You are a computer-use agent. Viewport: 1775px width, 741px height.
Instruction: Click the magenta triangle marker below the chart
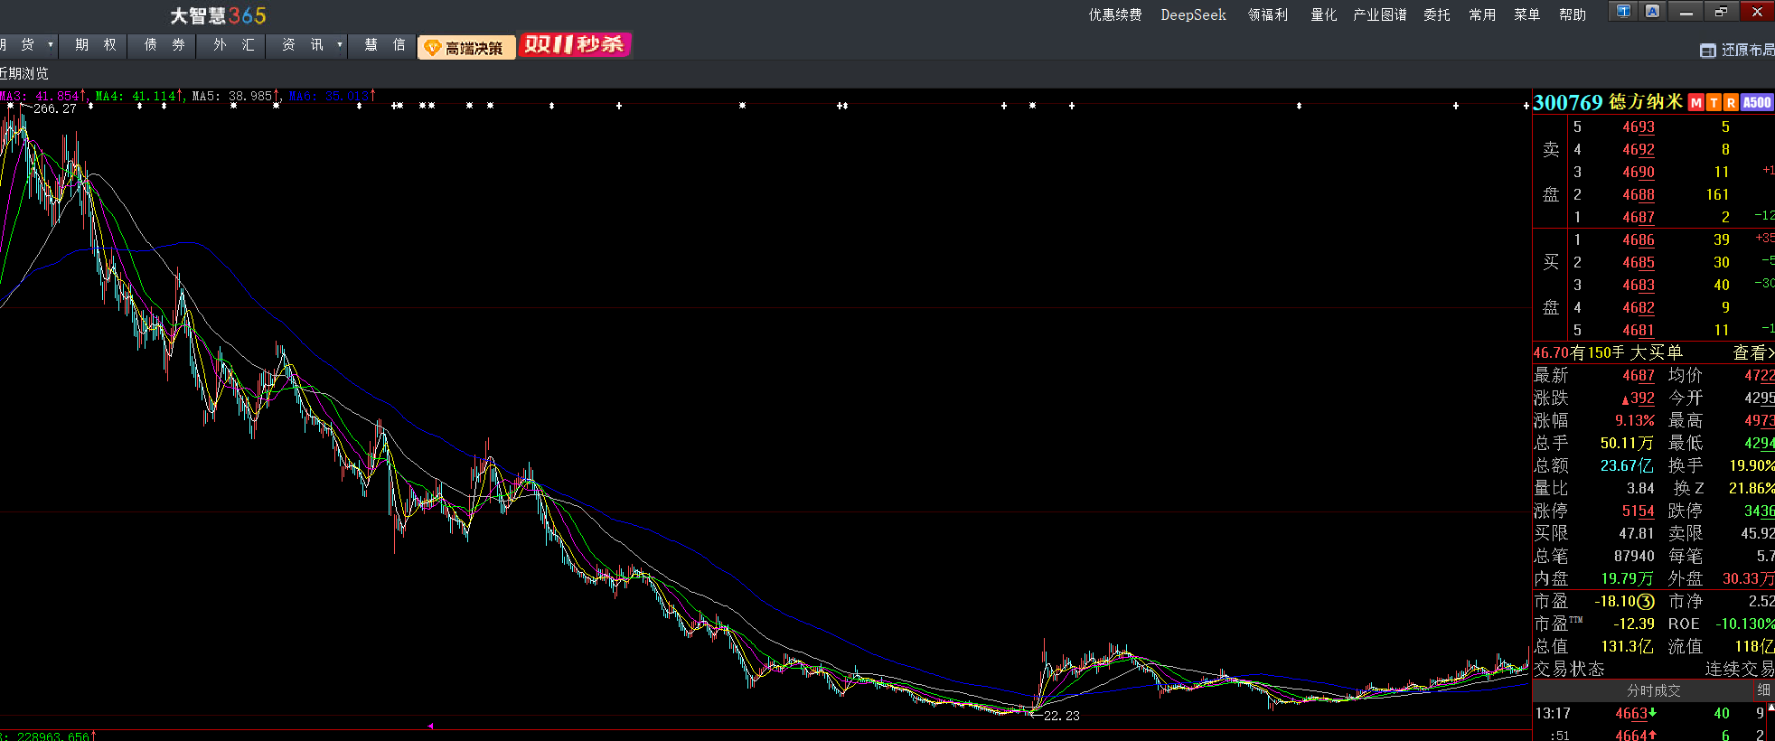click(x=431, y=726)
